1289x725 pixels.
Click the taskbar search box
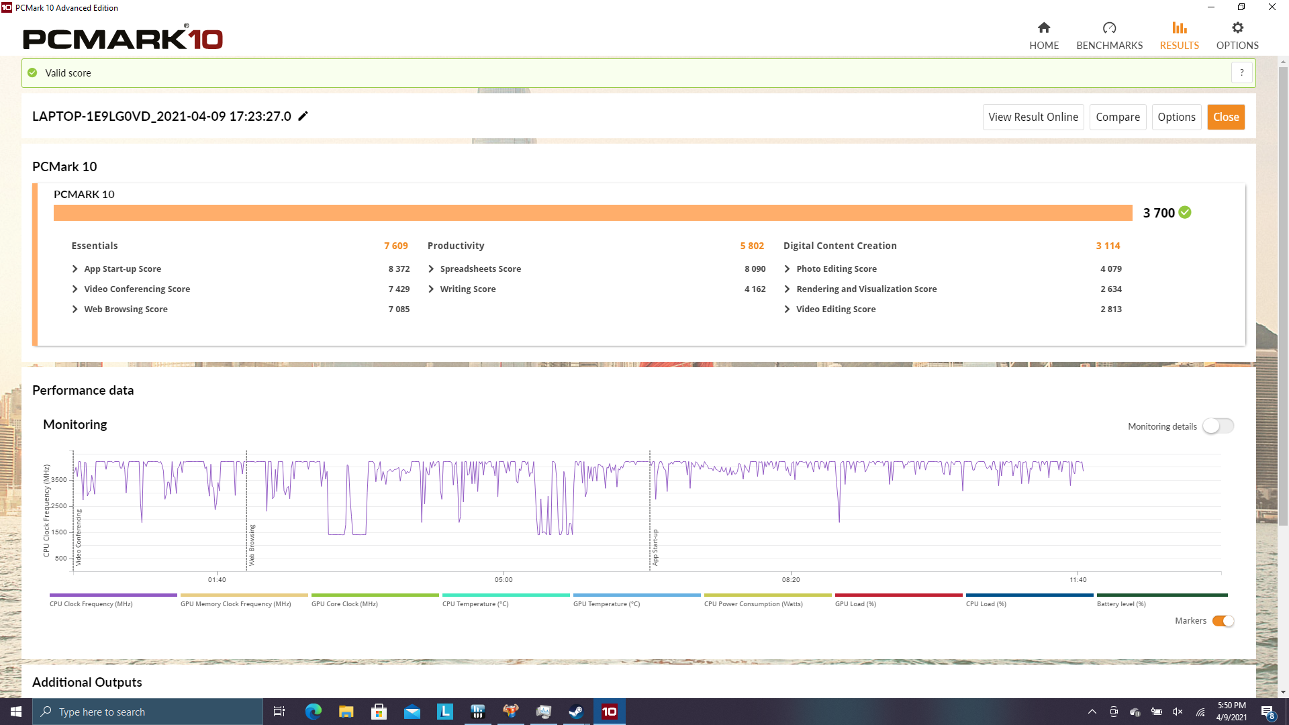coord(148,712)
